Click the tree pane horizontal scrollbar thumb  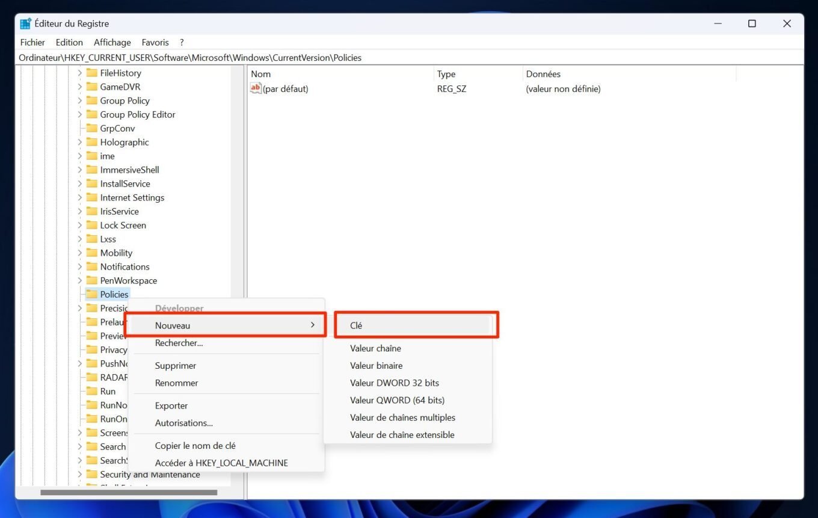[x=129, y=492]
